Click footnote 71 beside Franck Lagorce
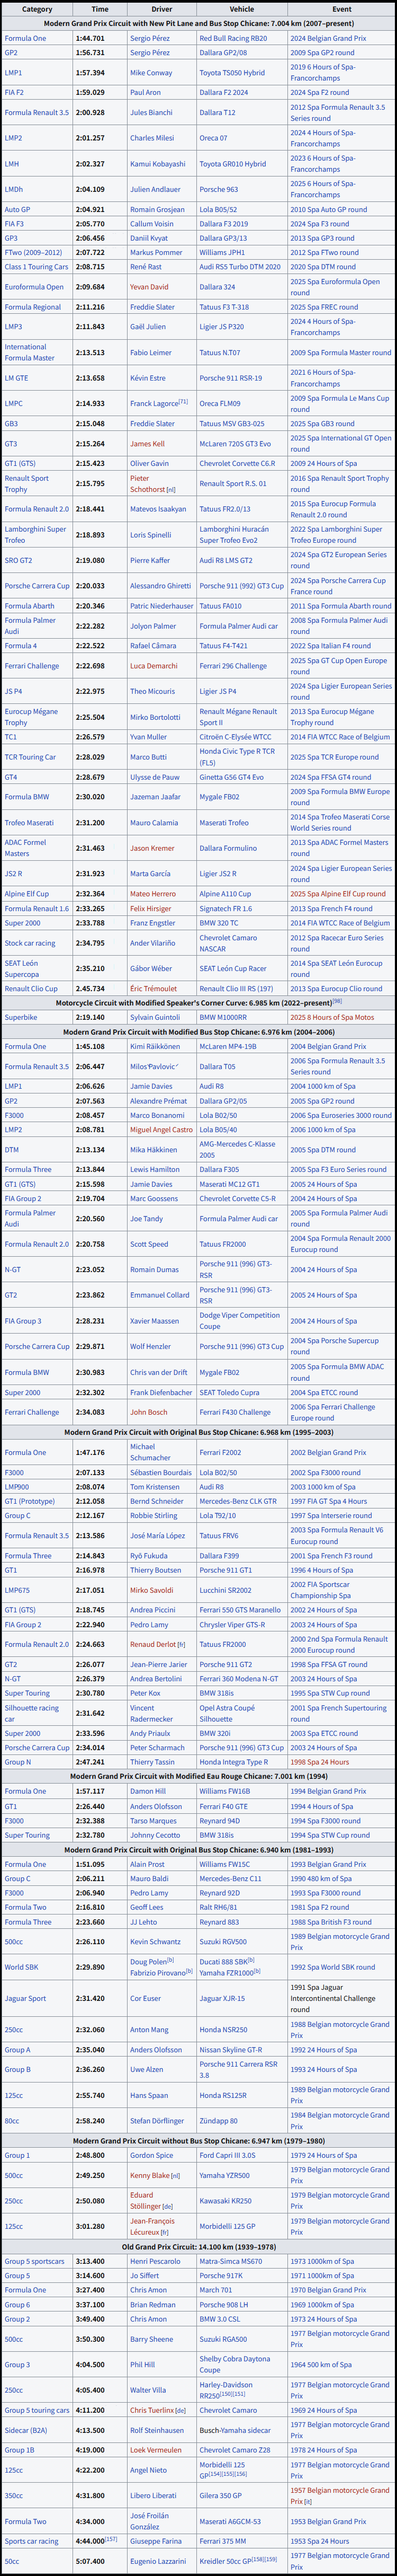Viewport: 397px width, 2576px height. tap(184, 402)
